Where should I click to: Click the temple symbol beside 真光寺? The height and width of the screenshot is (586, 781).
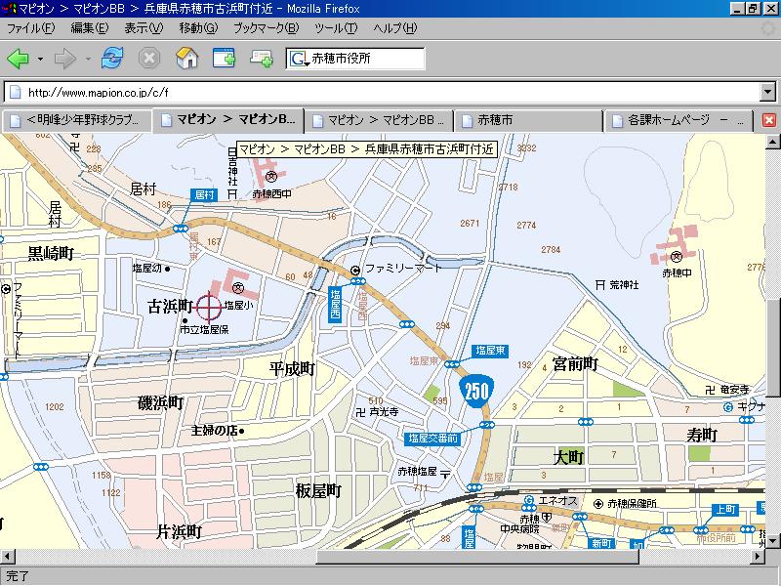[360, 412]
